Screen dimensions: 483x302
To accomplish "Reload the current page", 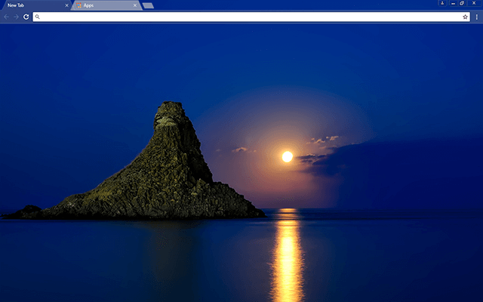I will [26, 17].
